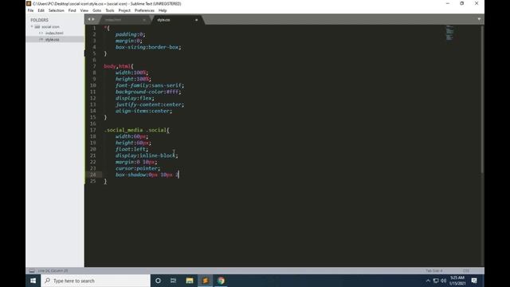Click the cursor:pointer declaration

[138, 168]
